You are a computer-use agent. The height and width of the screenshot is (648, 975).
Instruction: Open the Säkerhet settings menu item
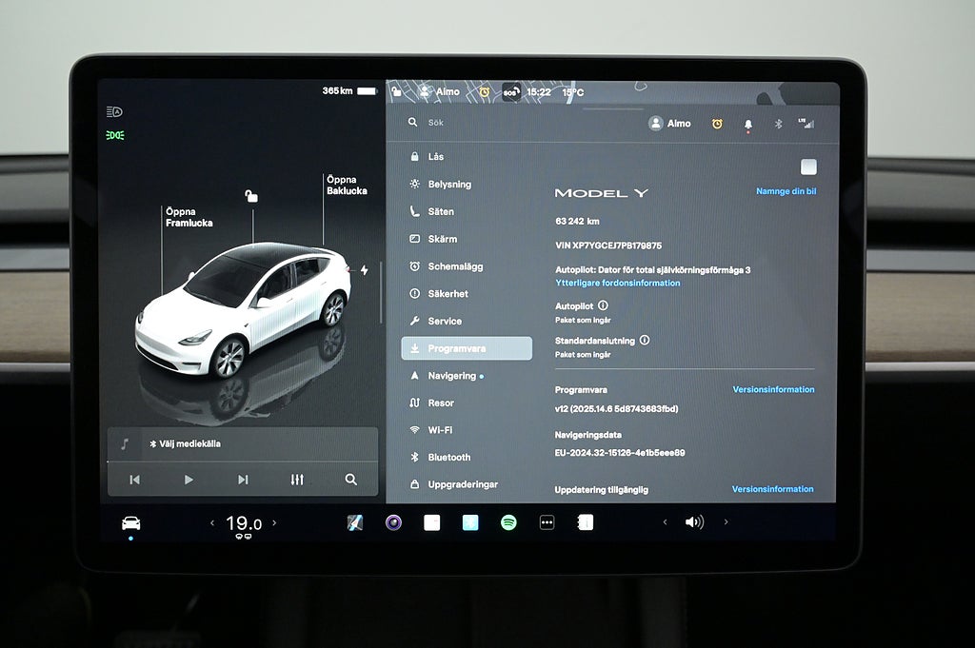click(448, 294)
